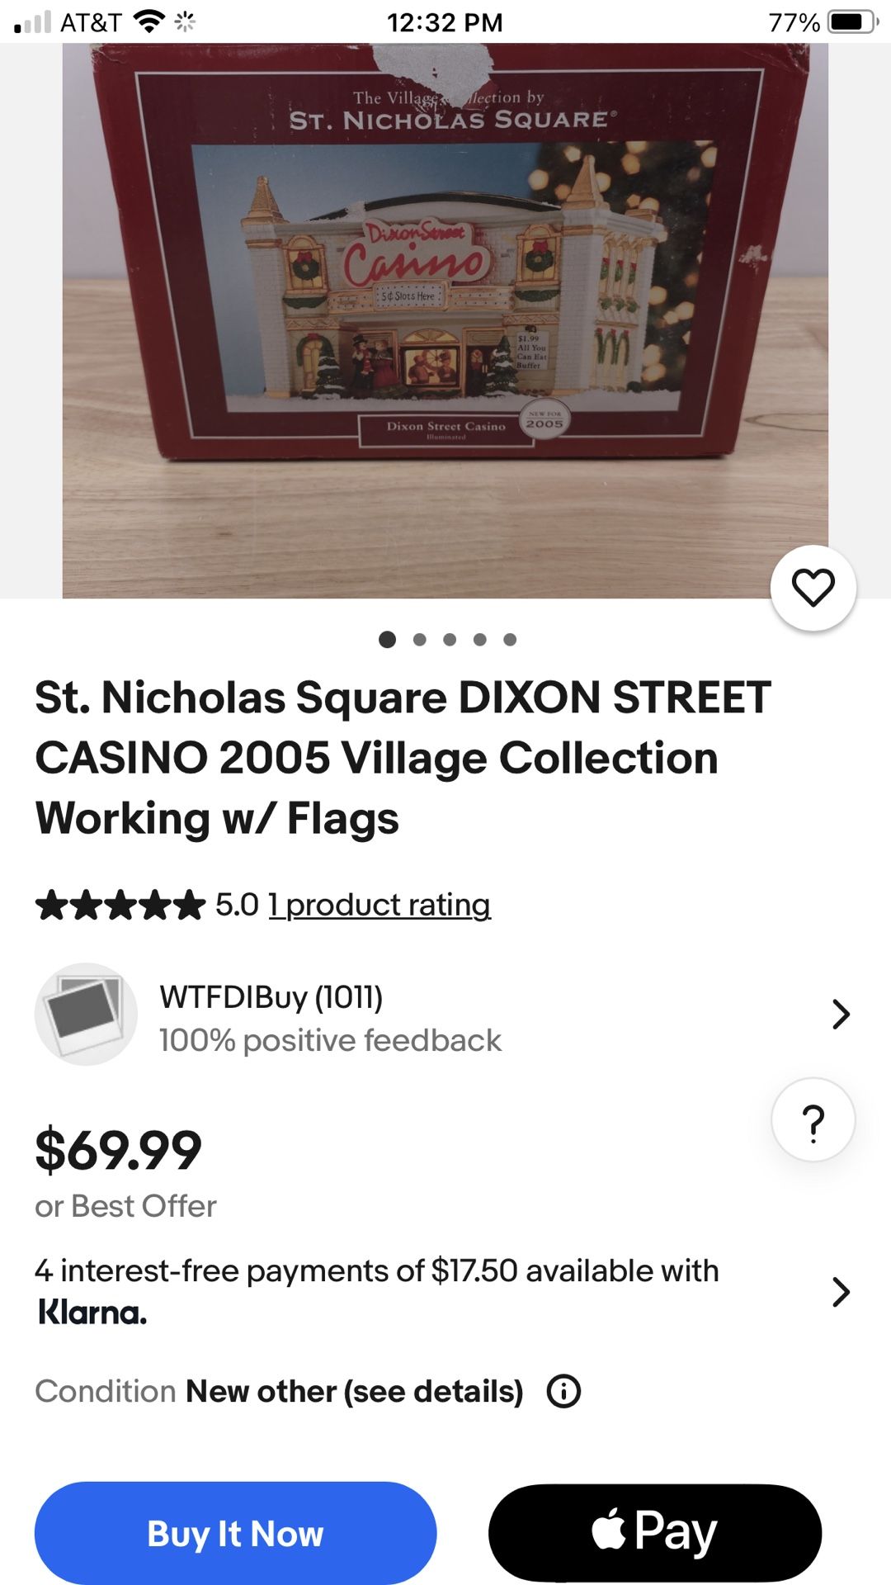Viewport: 891px width, 1585px height.
Task: Open the Dixon Street Casino product photo
Action: pos(445,320)
